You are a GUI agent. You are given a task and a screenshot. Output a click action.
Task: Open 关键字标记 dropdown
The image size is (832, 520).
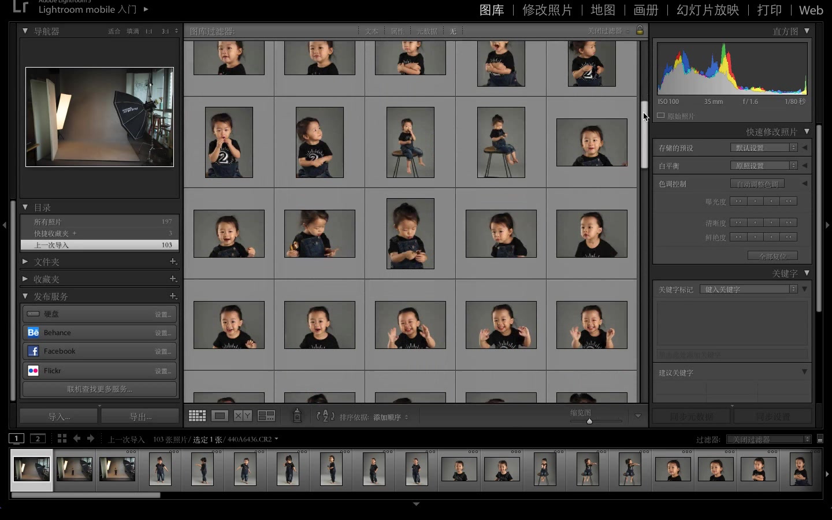tap(749, 289)
